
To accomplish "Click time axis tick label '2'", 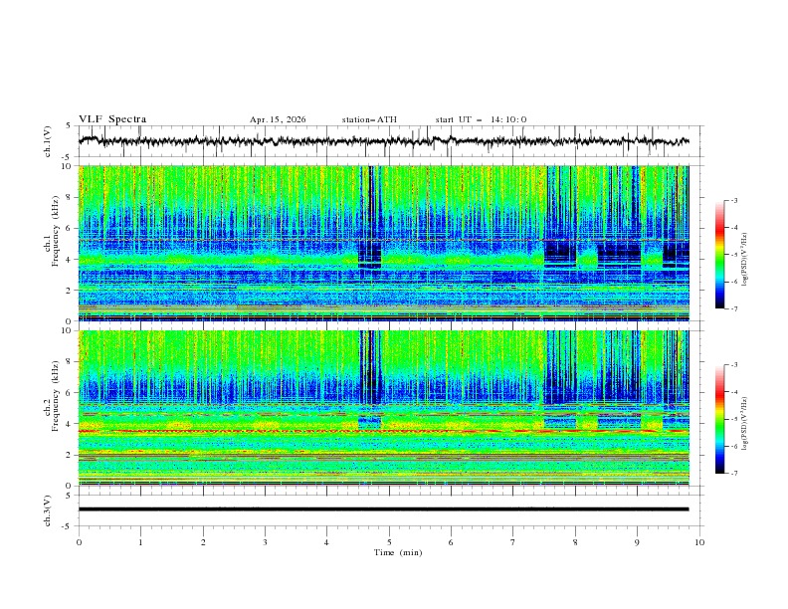I will click(203, 542).
